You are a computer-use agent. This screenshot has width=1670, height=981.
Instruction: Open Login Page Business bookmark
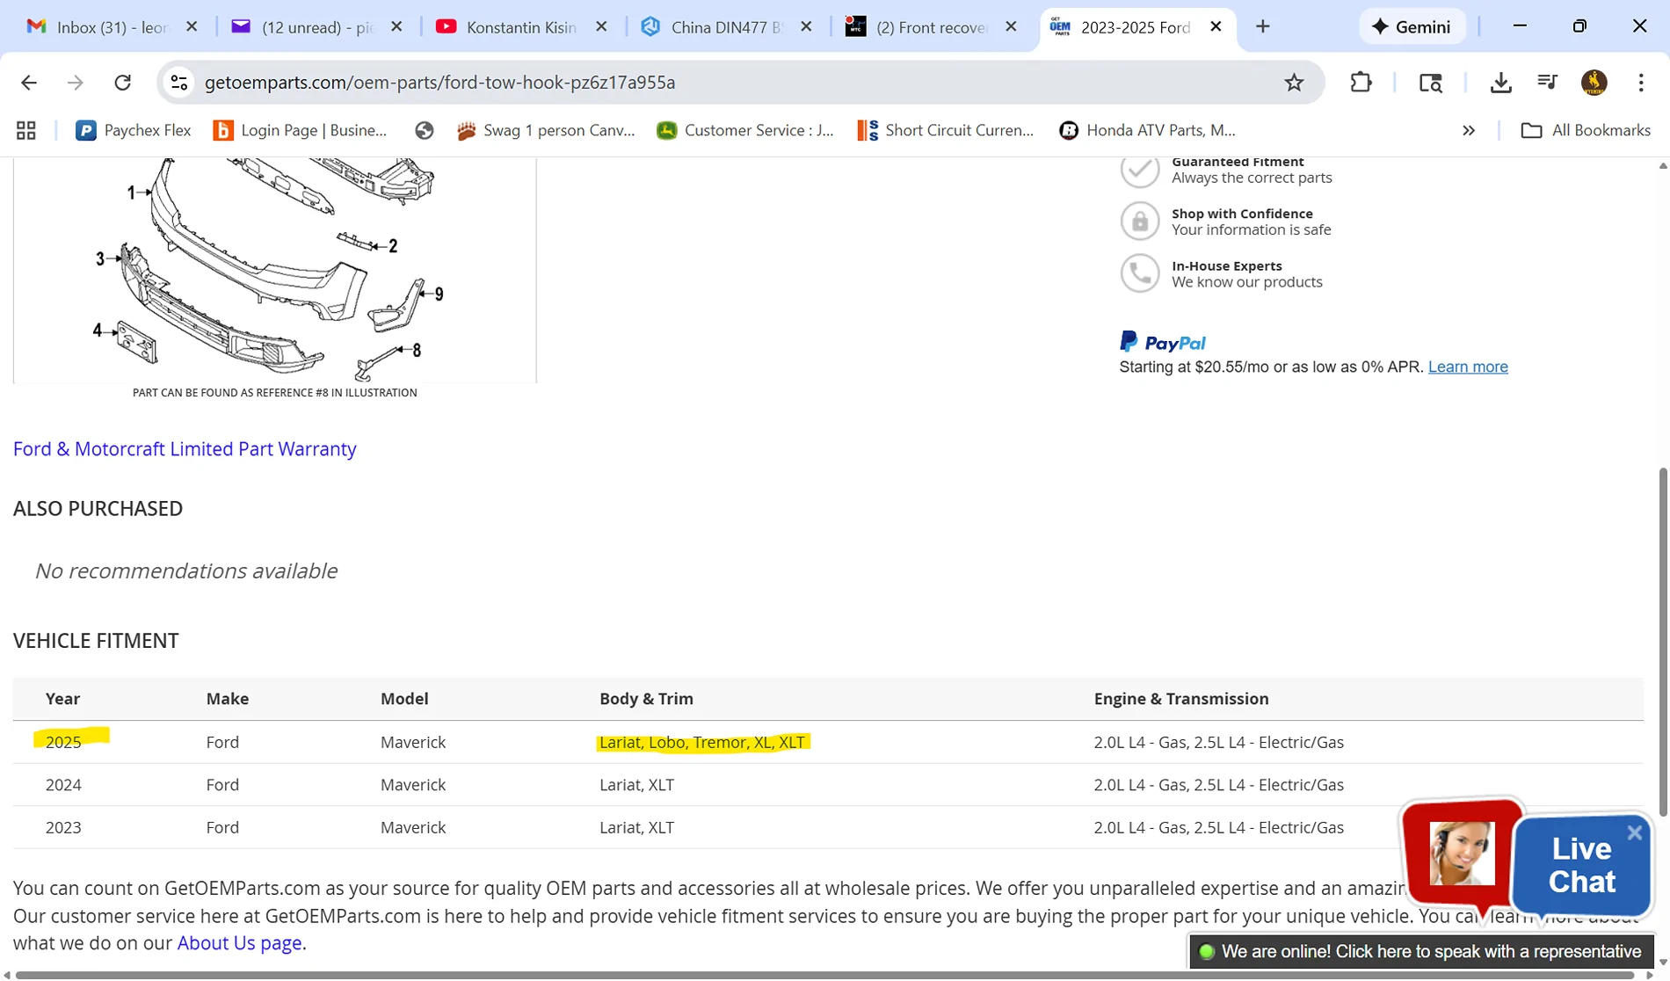click(301, 130)
